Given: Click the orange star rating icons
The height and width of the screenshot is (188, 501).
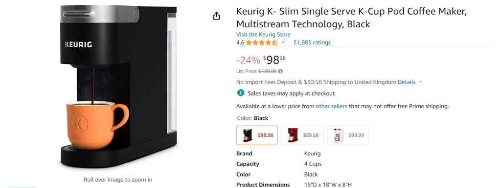Looking at the screenshot, I should point(262,43).
